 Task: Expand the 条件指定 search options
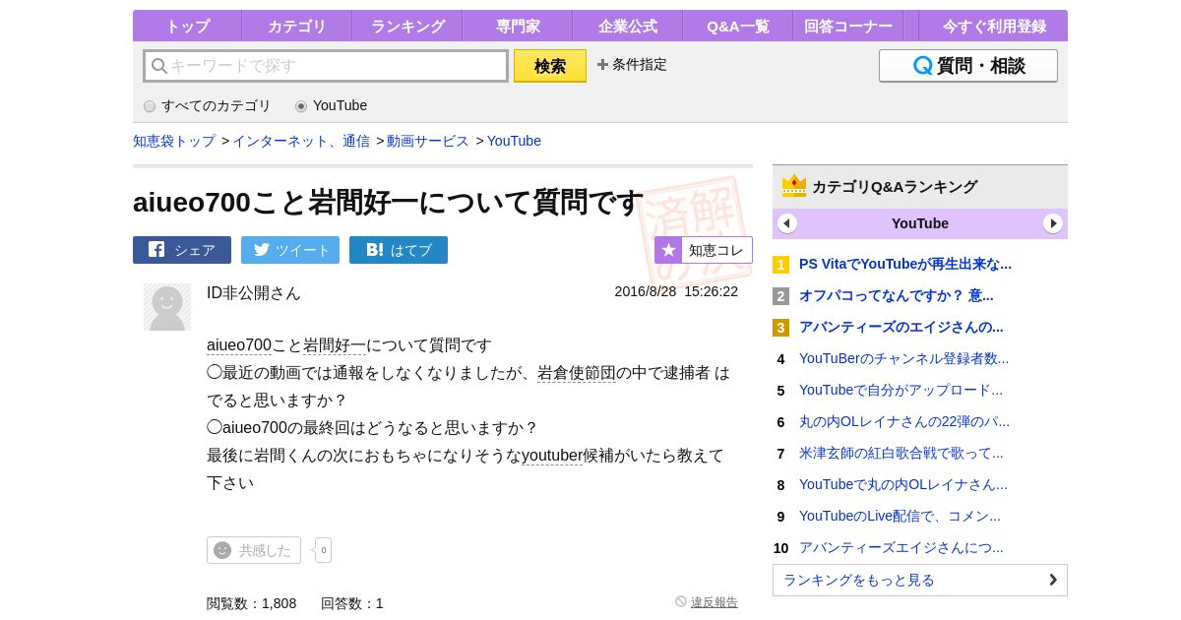[x=632, y=65]
